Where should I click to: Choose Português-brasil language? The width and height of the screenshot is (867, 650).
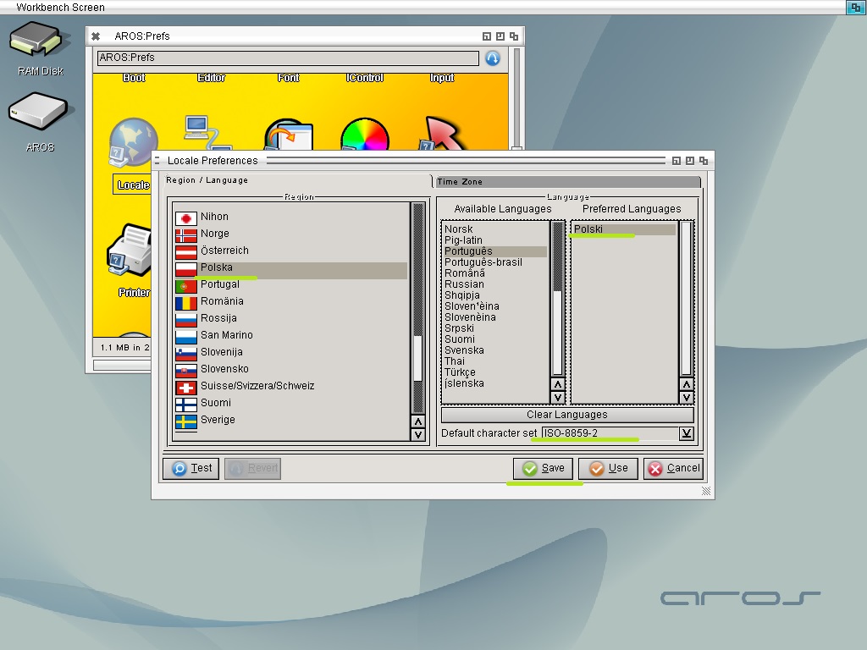(494, 262)
